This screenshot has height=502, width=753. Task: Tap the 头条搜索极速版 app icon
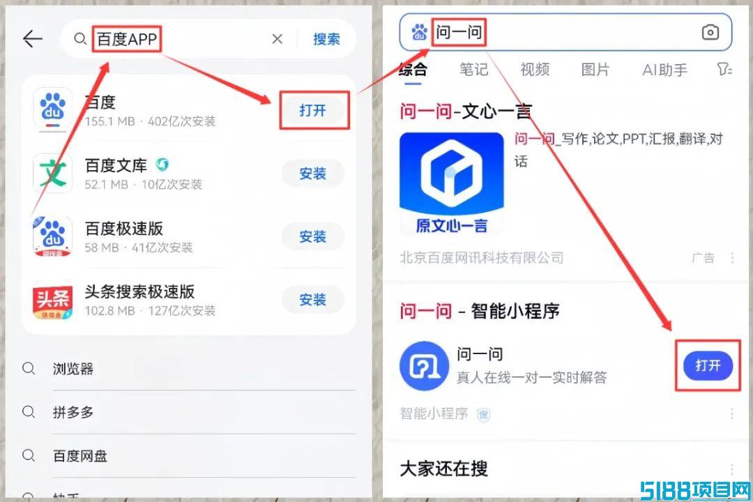pyautogui.click(x=53, y=300)
